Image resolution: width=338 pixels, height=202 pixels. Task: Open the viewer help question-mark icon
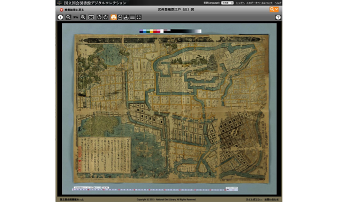[278, 17]
